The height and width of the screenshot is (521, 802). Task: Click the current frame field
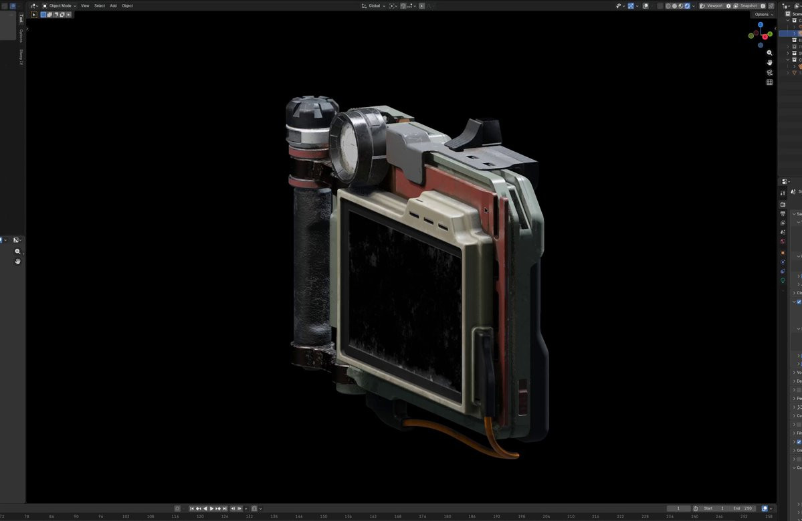click(678, 508)
